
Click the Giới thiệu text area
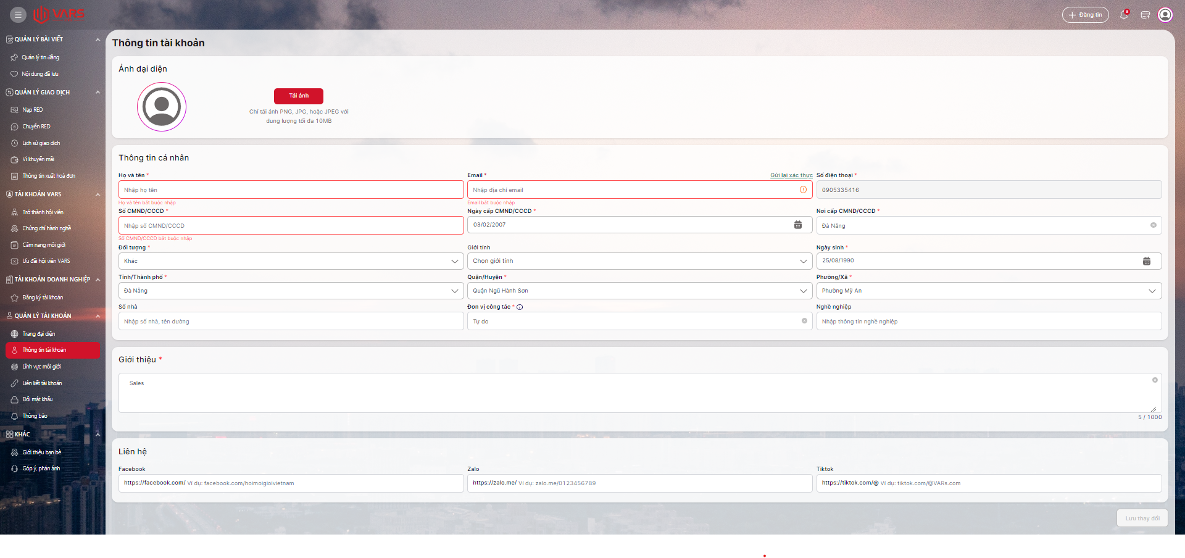[639, 393]
